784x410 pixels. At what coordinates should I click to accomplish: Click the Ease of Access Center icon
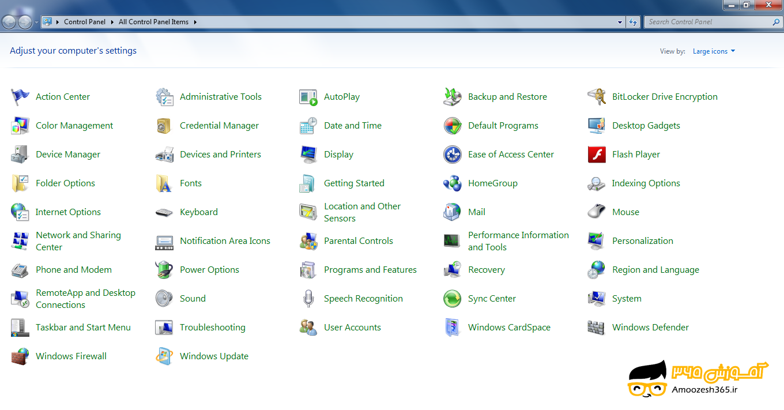tap(453, 155)
